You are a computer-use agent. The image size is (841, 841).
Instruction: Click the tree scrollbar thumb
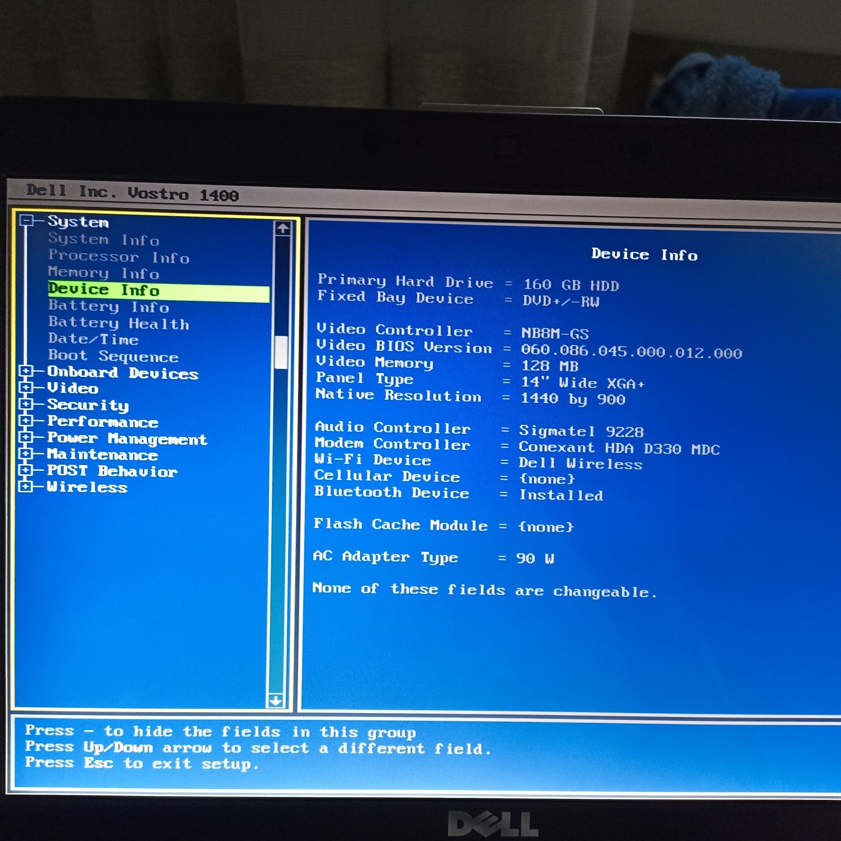(x=281, y=352)
